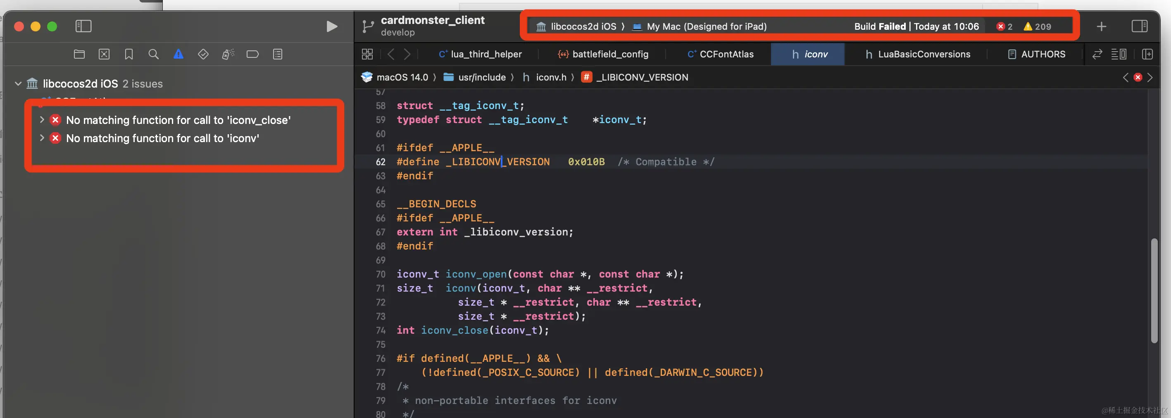This screenshot has width=1171, height=418.
Task: Open the Find navigator magnifier icon
Action: point(154,54)
